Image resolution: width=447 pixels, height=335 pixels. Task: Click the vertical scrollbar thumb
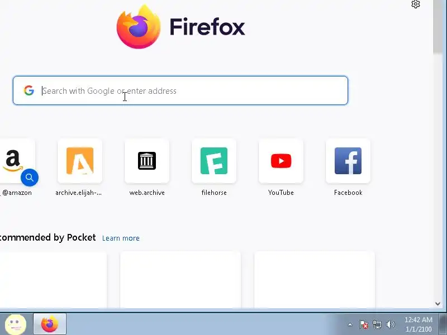pyautogui.click(x=438, y=26)
